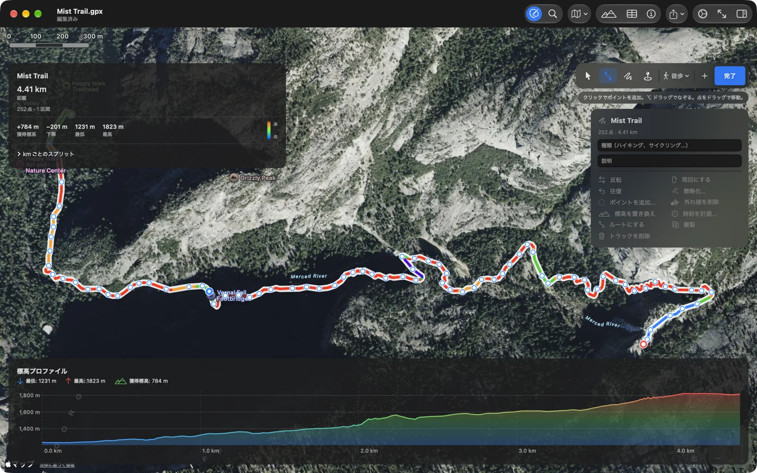Click the red end point of track
The image size is (757, 473).
(643, 344)
